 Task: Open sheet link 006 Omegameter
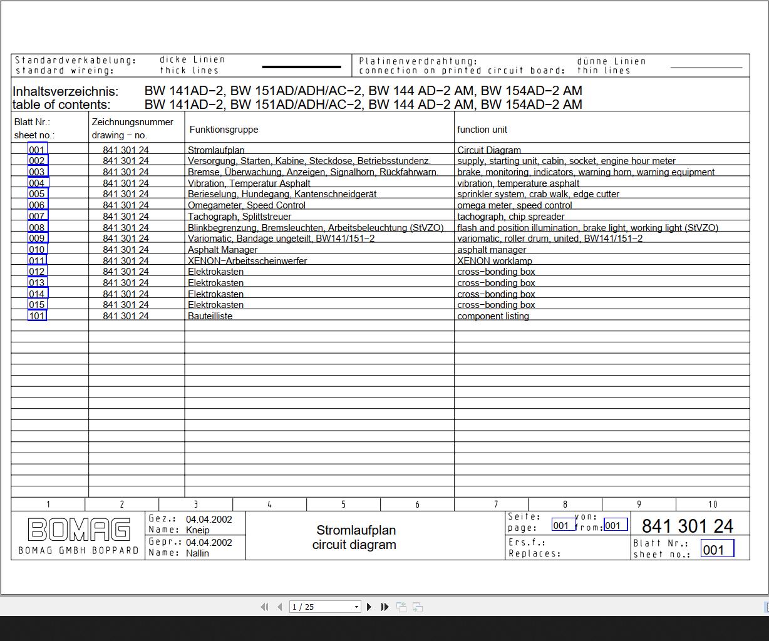tap(37, 205)
